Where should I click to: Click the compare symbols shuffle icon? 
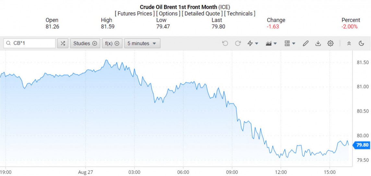coord(63,43)
